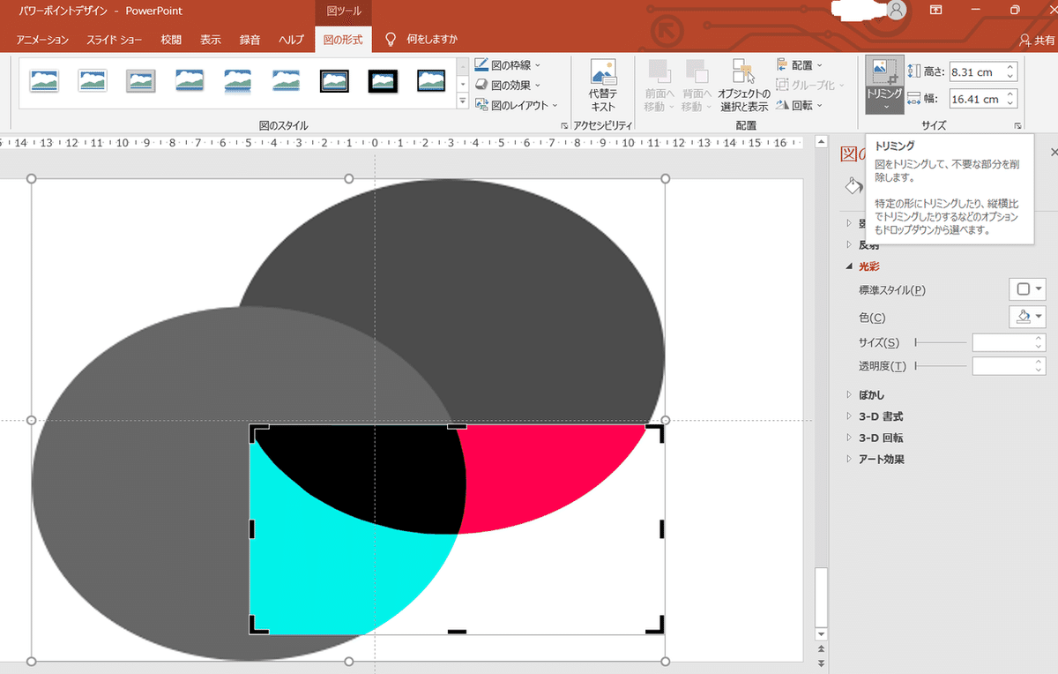Screen dimensions: 1058x674
Task: Select the 図の形式 ribbon tab
Action: 344,40
